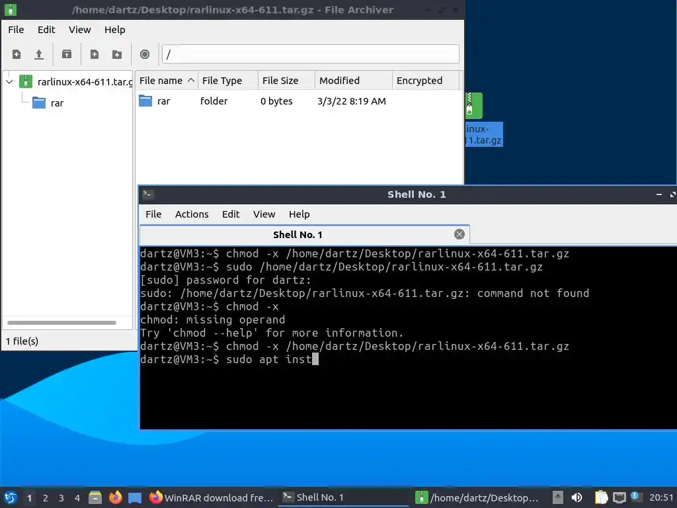Viewport: 677px width, 508px height.
Task: Open View menu in File Archiver
Action: (80, 30)
